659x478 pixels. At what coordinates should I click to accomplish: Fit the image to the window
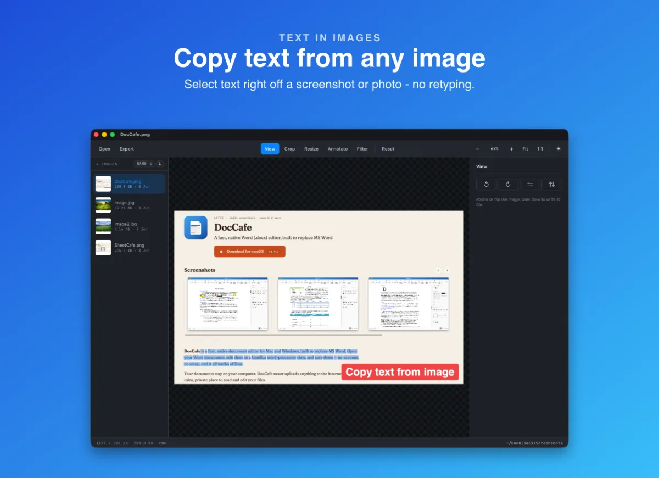pyautogui.click(x=526, y=149)
